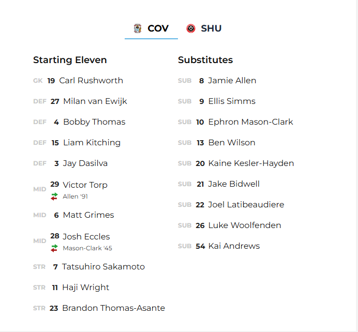358x332 pixels.
Task: Open the SHU lineup tab
Action: 205,28
